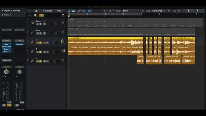Record-enable track R
Viewport: 206px width, 116px height.
click(44, 52)
